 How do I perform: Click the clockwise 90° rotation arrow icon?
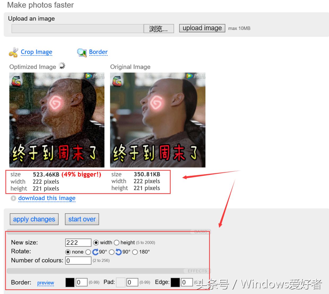tap(95, 252)
